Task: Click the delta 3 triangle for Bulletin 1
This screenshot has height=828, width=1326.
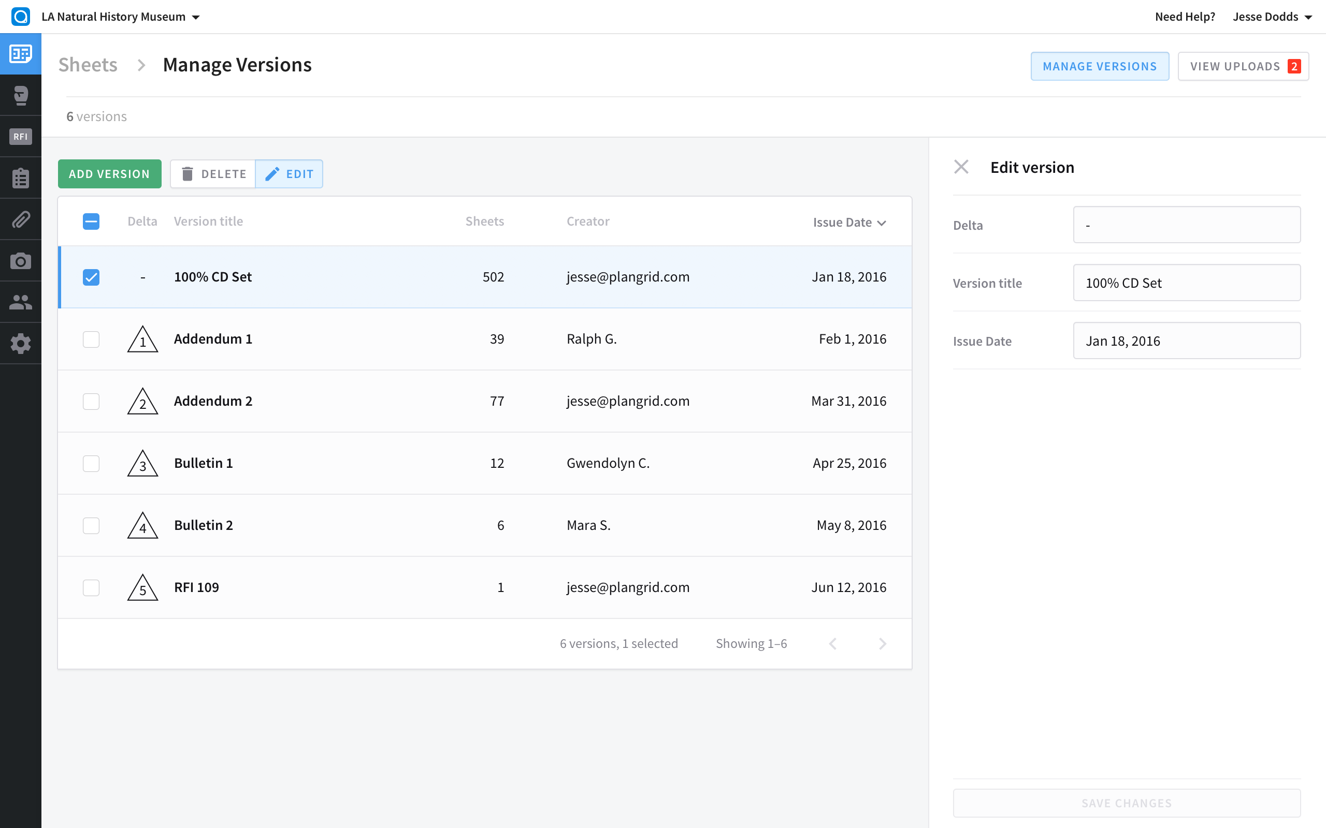Action: coord(142,463)
